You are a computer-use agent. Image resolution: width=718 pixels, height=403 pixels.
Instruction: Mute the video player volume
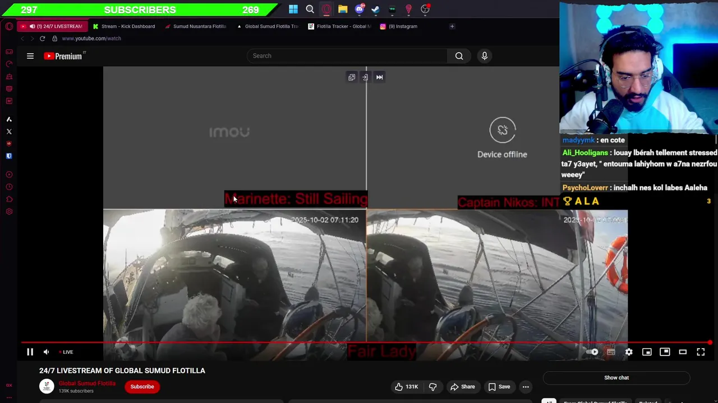tap(47, 352)
